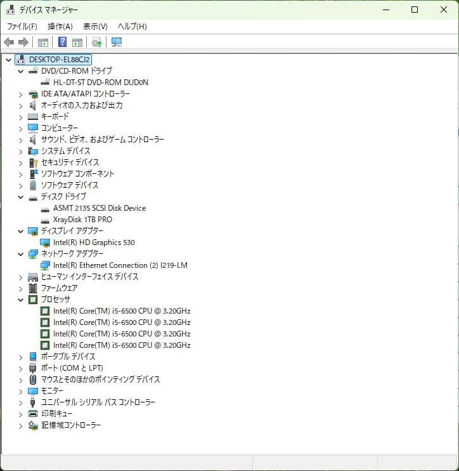Toggle the action pane toolbar icon

[77, 43]
